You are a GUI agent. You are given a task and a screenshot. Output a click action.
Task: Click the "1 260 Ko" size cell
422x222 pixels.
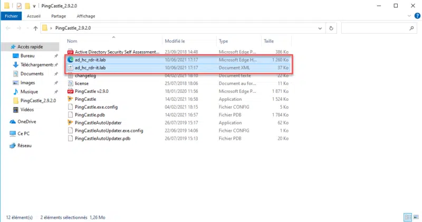click(x=280, y=60)
